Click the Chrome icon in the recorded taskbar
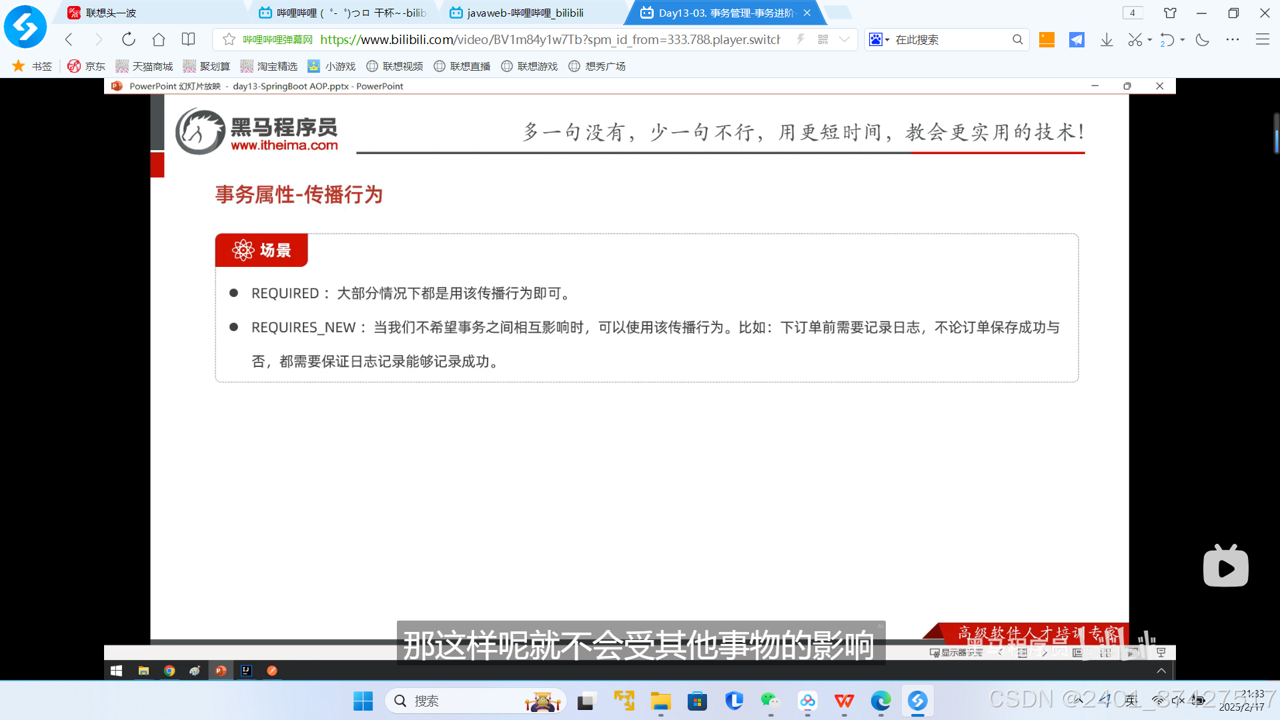1280x720 pixels. [169, 671]
